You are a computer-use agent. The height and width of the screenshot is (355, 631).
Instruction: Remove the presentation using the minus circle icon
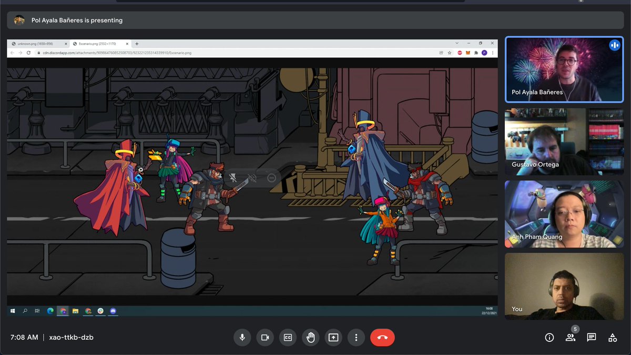pos(271,178)
